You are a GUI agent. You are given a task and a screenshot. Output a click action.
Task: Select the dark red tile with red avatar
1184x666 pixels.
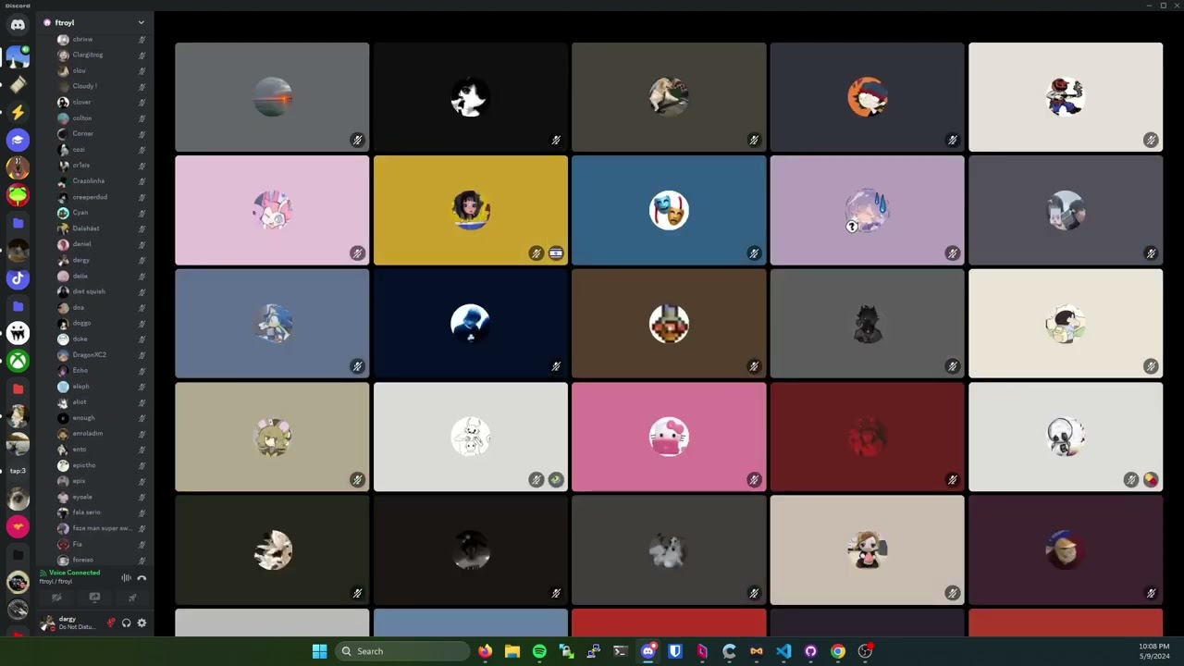(x=867, y=437)
